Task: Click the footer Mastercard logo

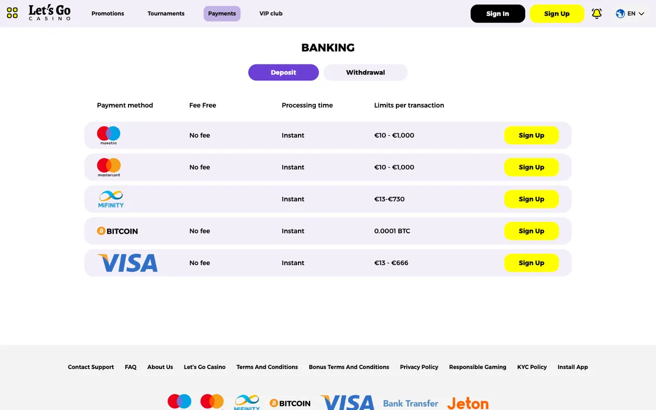Action: (212, 402)
